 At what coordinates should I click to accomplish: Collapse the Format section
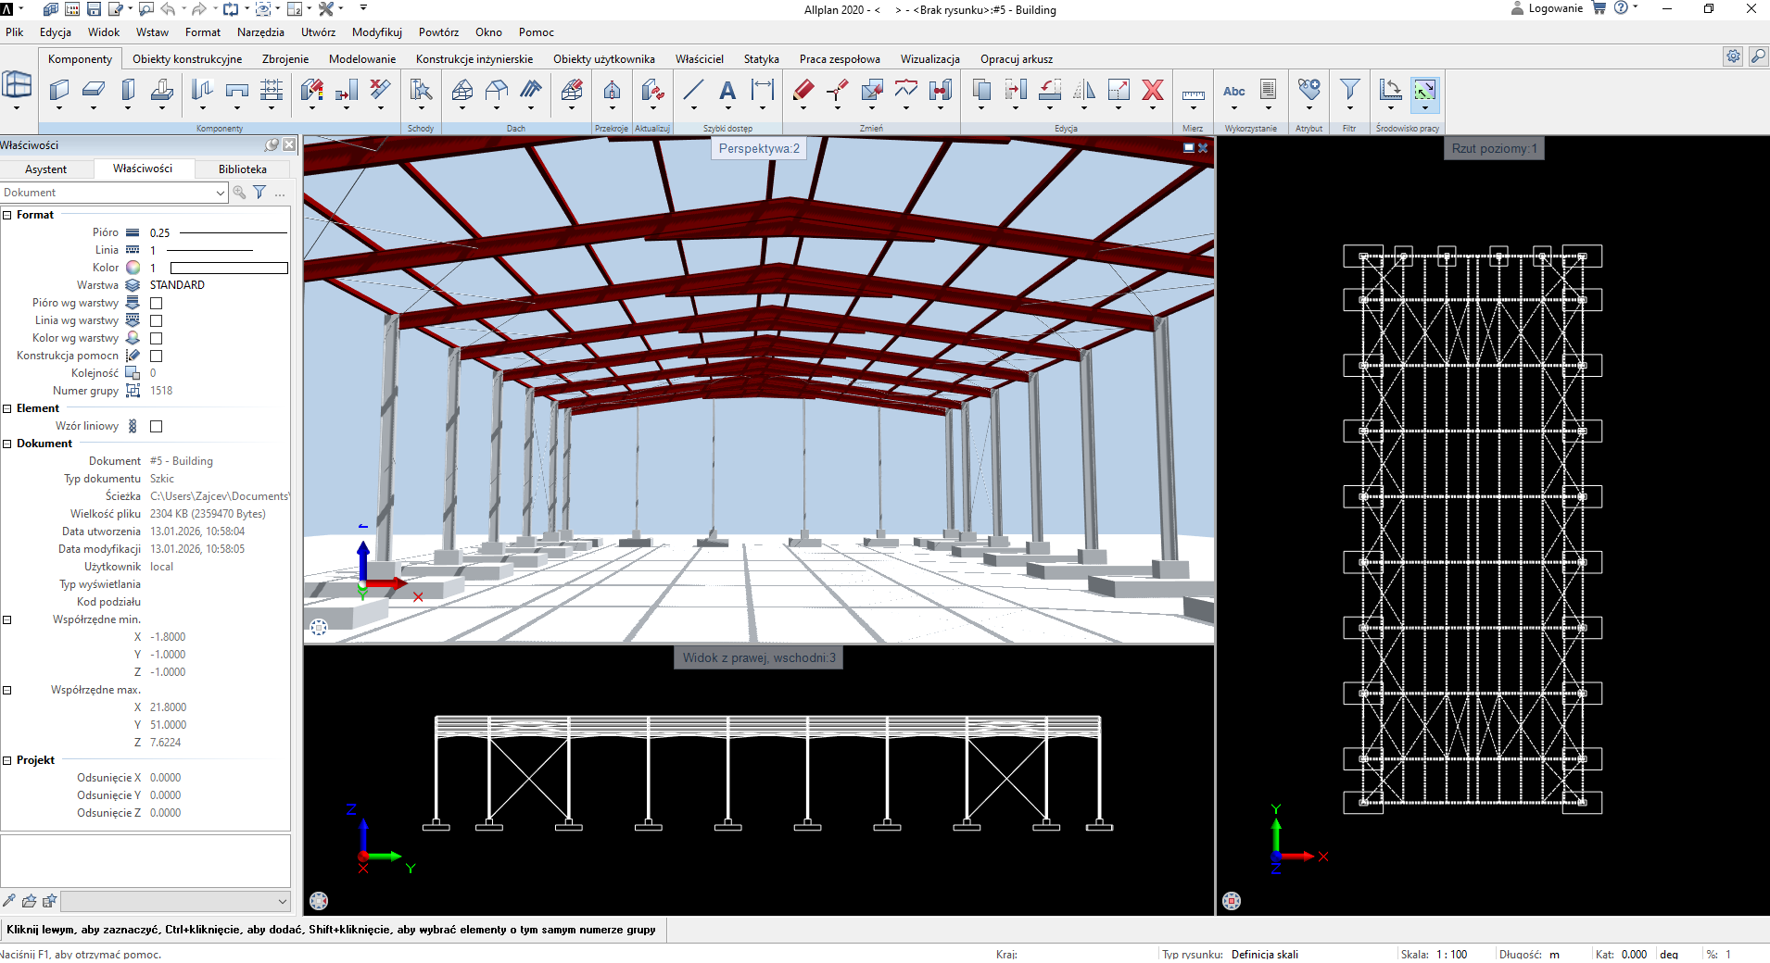pyautogui.click(x=7, y=215)
